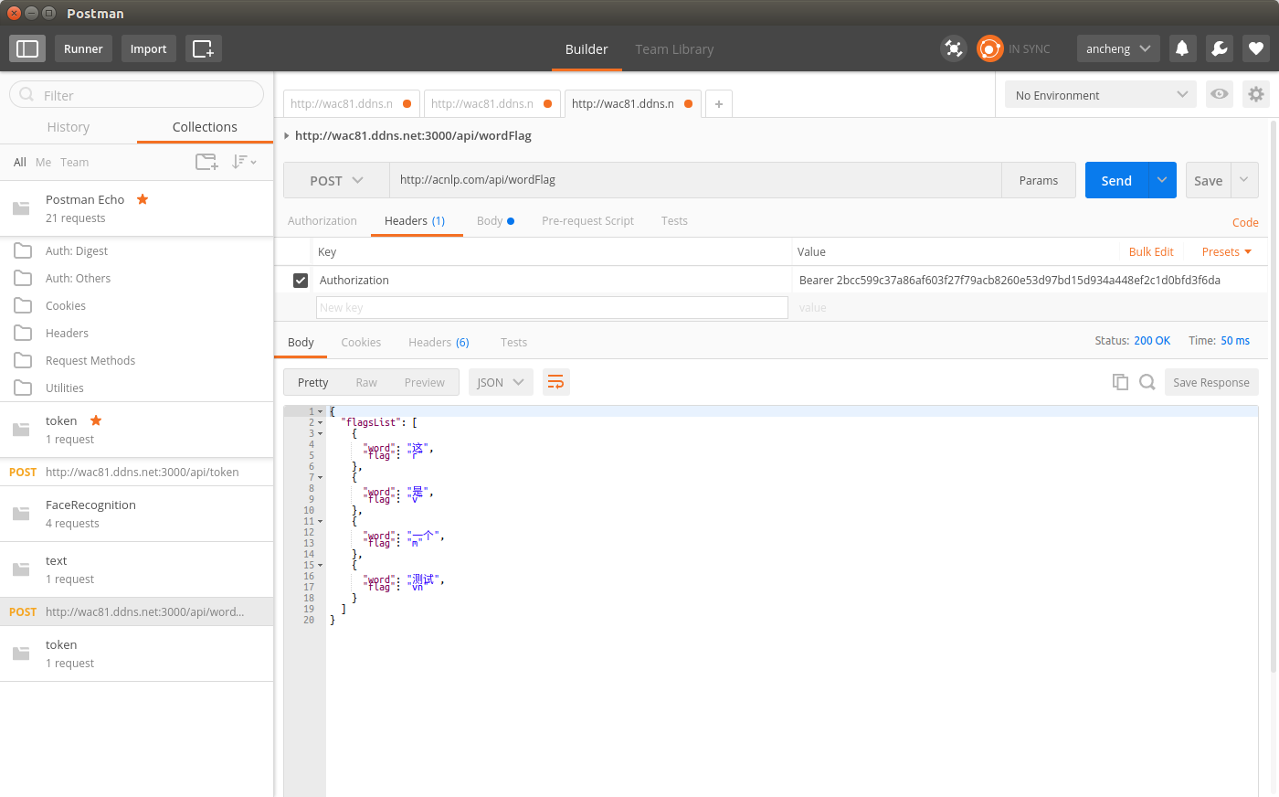Click the heart icon in the header
The image size is (1279, 797).
pos(1256,48)
